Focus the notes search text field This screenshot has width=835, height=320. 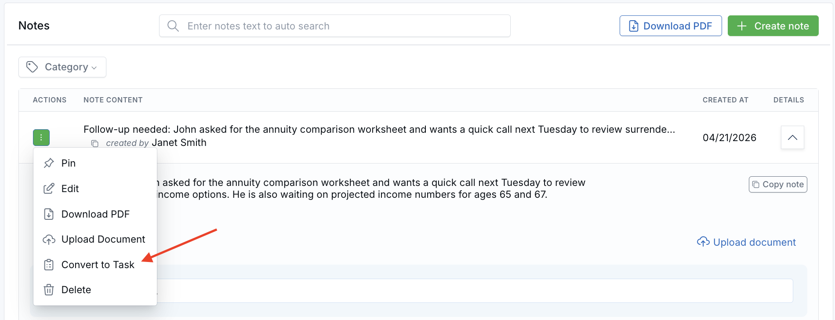point(343,26)
